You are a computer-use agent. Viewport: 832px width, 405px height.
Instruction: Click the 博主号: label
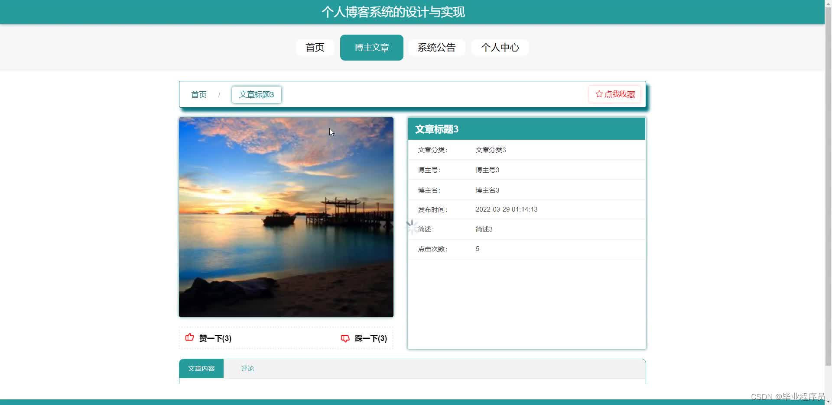click(429, 170)
